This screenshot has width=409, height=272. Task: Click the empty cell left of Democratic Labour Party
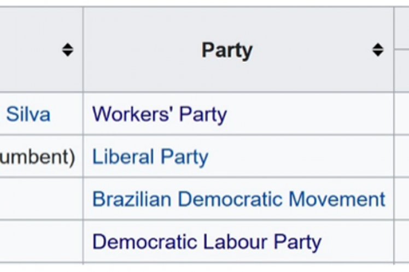point(41,241)
